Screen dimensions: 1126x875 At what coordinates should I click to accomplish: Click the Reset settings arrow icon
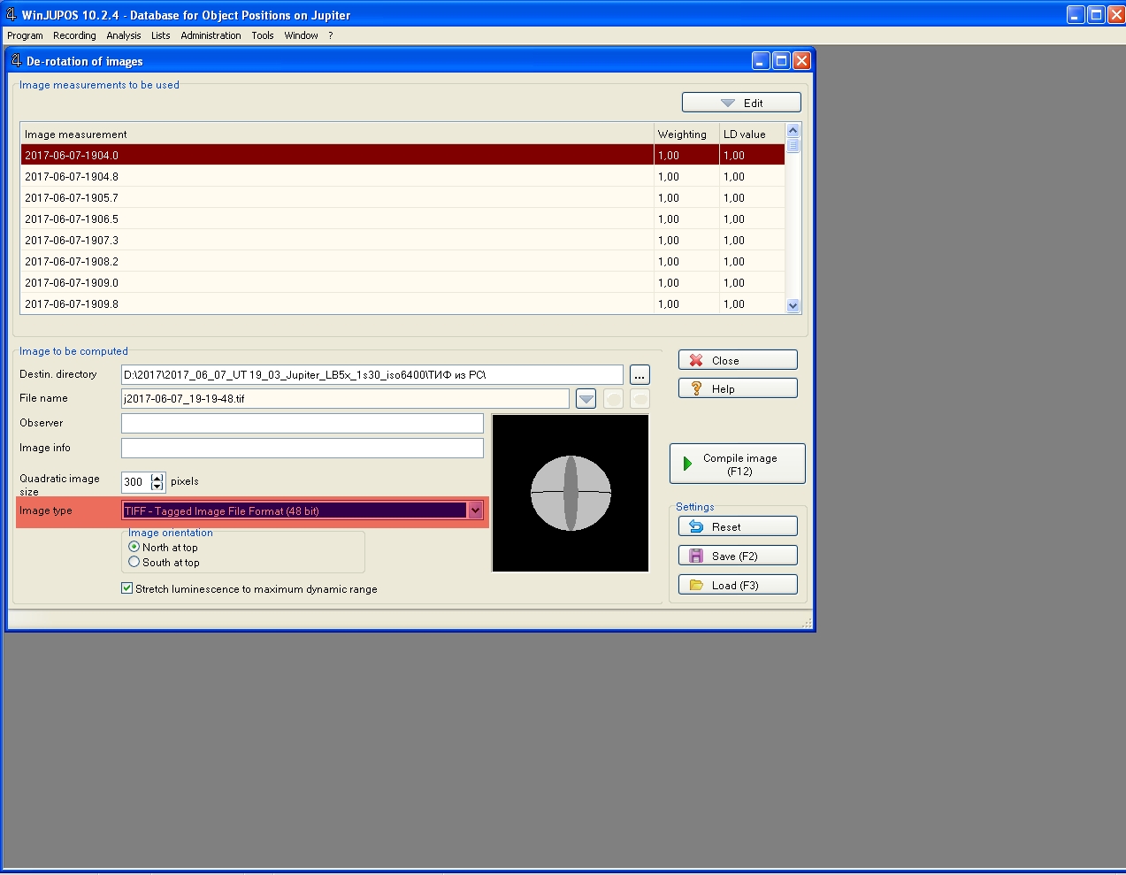click(x=696, y=526)
